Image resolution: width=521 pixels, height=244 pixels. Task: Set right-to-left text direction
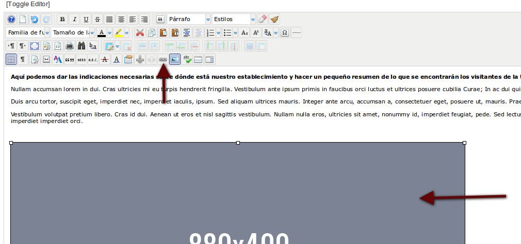tap(22, 46)
